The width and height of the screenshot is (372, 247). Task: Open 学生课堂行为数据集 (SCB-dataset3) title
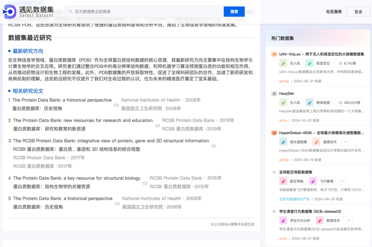[x=310, y=211]
